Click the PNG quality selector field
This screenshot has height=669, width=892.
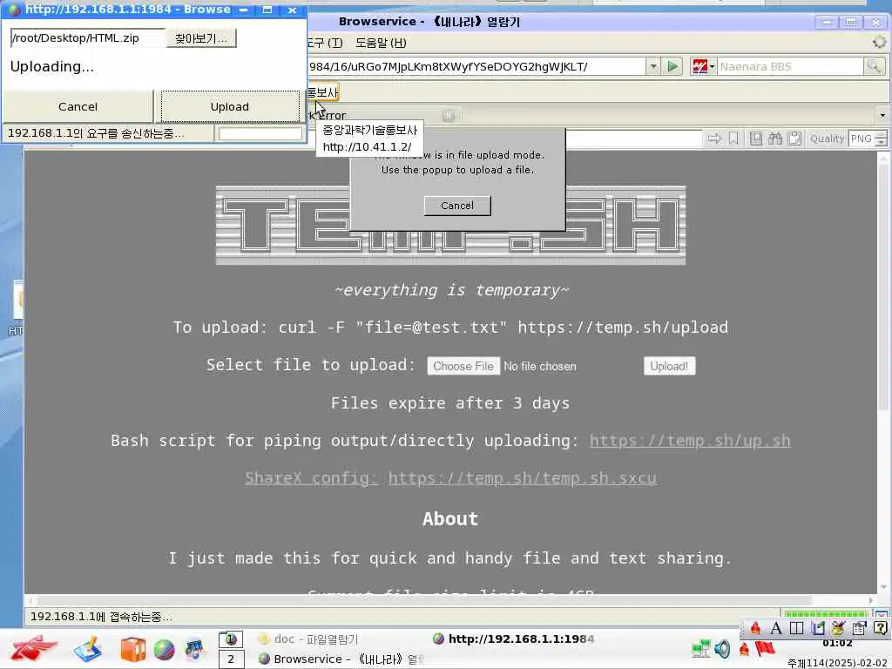[861, 139]
